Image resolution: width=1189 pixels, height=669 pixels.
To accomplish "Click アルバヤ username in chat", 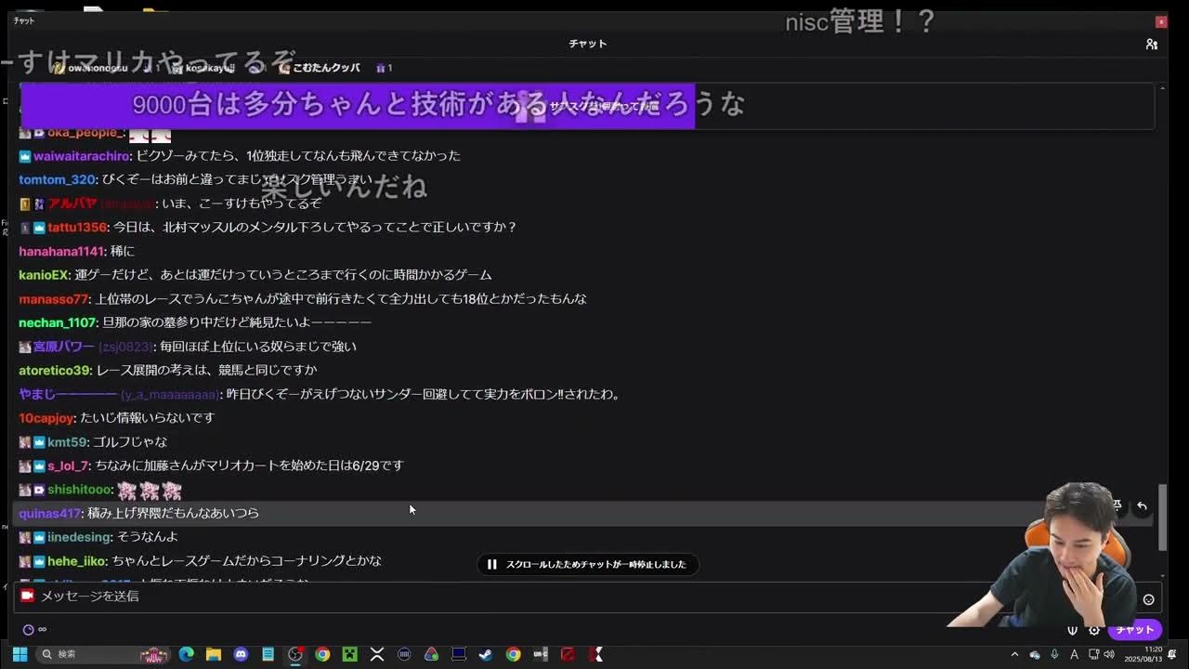I will pos(72,203).
